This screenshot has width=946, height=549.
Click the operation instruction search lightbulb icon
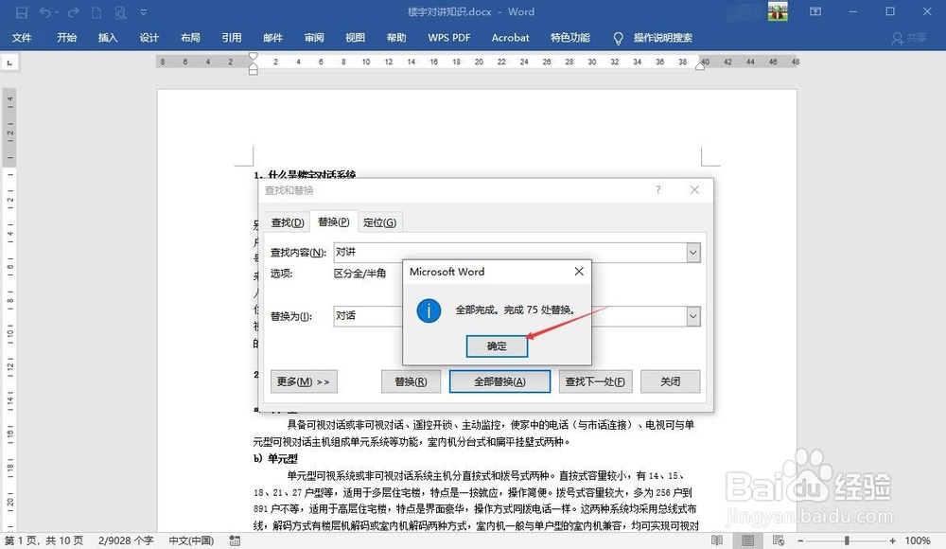point(617,39)
